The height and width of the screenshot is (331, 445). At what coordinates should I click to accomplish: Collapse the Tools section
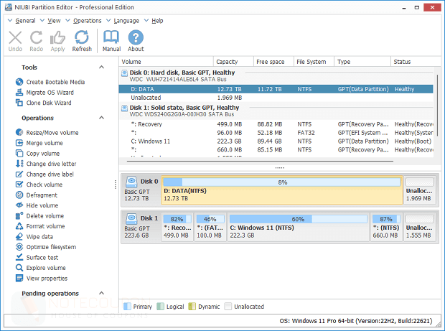[x=102, y=67]
